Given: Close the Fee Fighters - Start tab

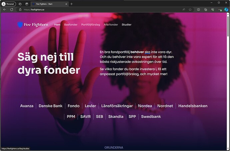Looking at the screenshot, I should click(66, 4).
